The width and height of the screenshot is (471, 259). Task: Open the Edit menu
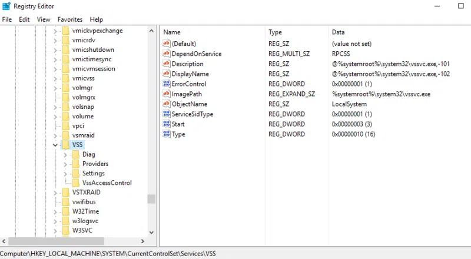[x=24, y=19]
